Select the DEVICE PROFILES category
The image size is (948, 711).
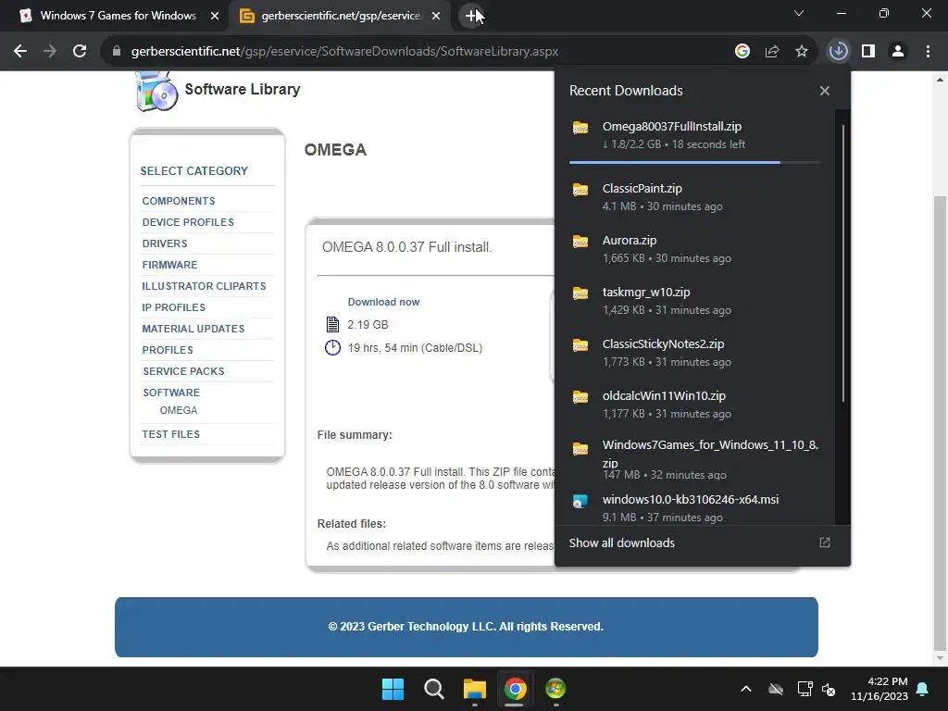click(188, 222)
